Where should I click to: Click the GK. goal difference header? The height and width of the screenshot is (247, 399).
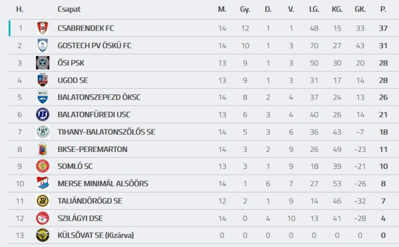(x=360, y=9)
